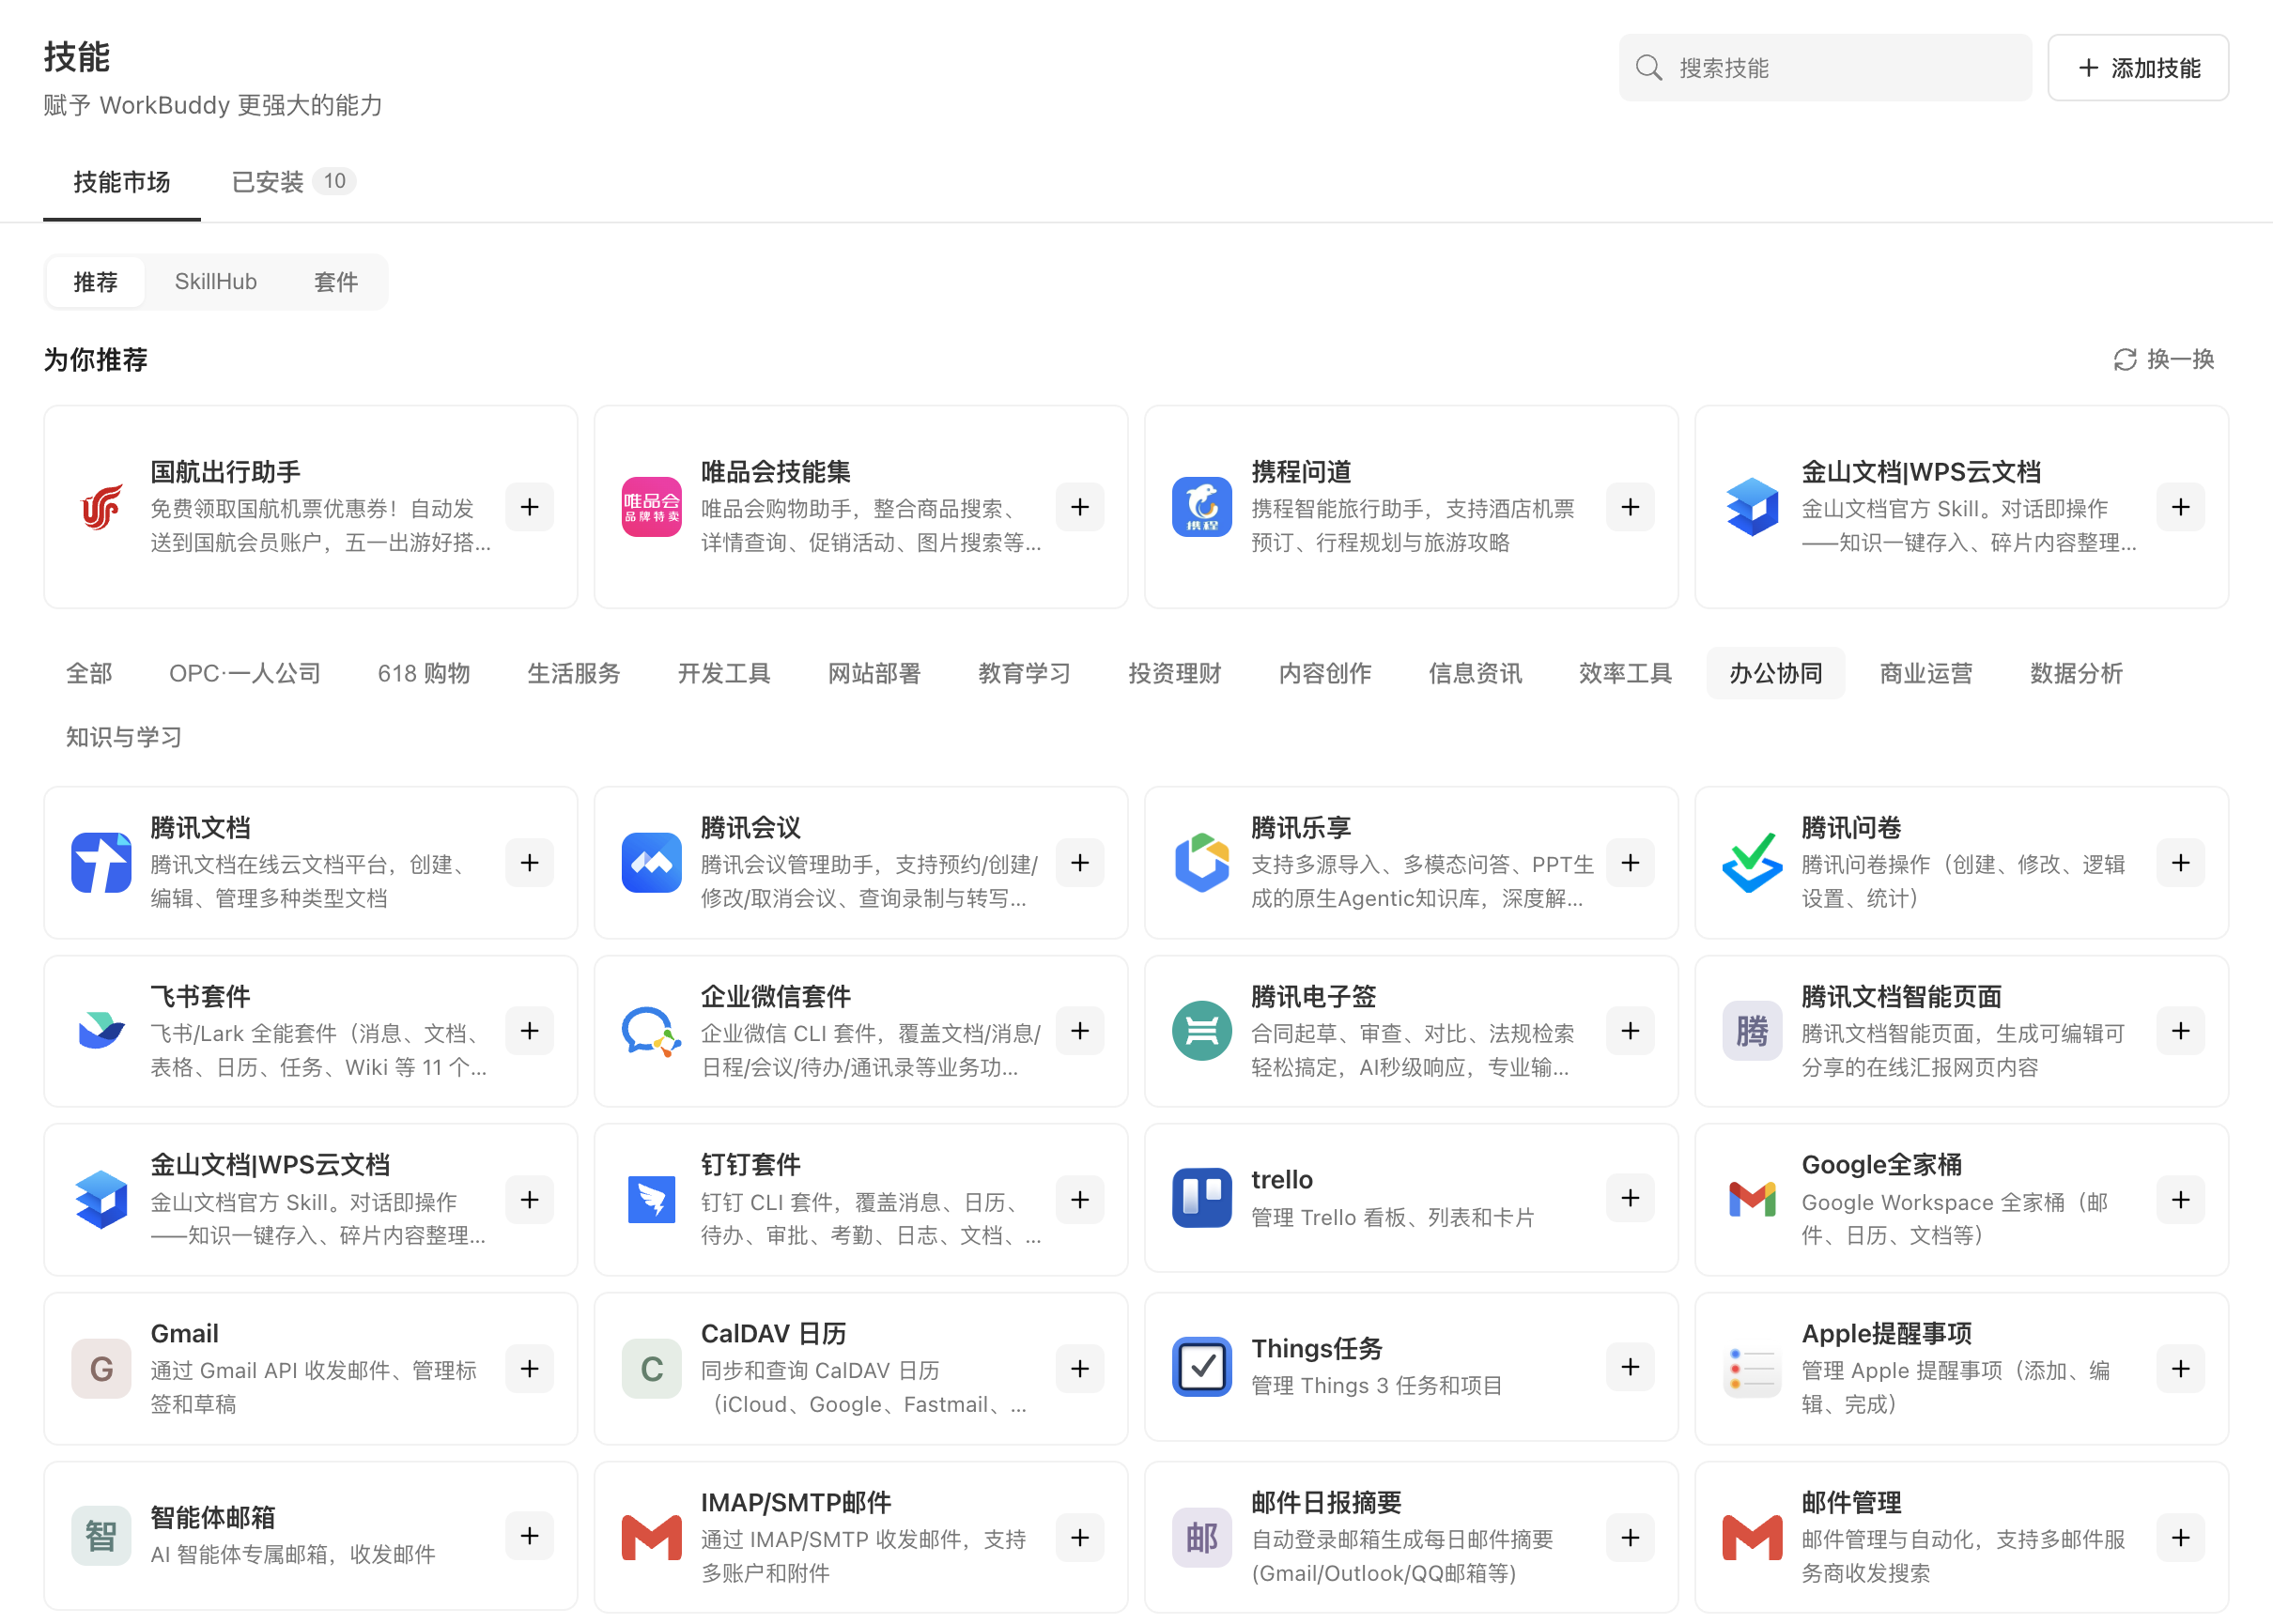Install the 飞书套件 skill with plus
This screenshot has height=1624, width=2273.
pyautogui.click(x=529, y=1031)
